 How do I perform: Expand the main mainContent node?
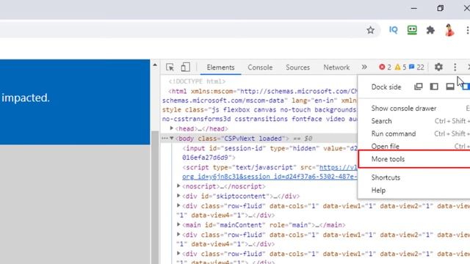click(178, 225)
